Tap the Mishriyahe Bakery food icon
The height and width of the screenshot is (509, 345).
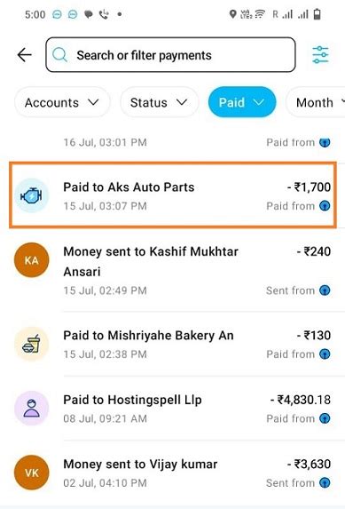coord(31,344)
